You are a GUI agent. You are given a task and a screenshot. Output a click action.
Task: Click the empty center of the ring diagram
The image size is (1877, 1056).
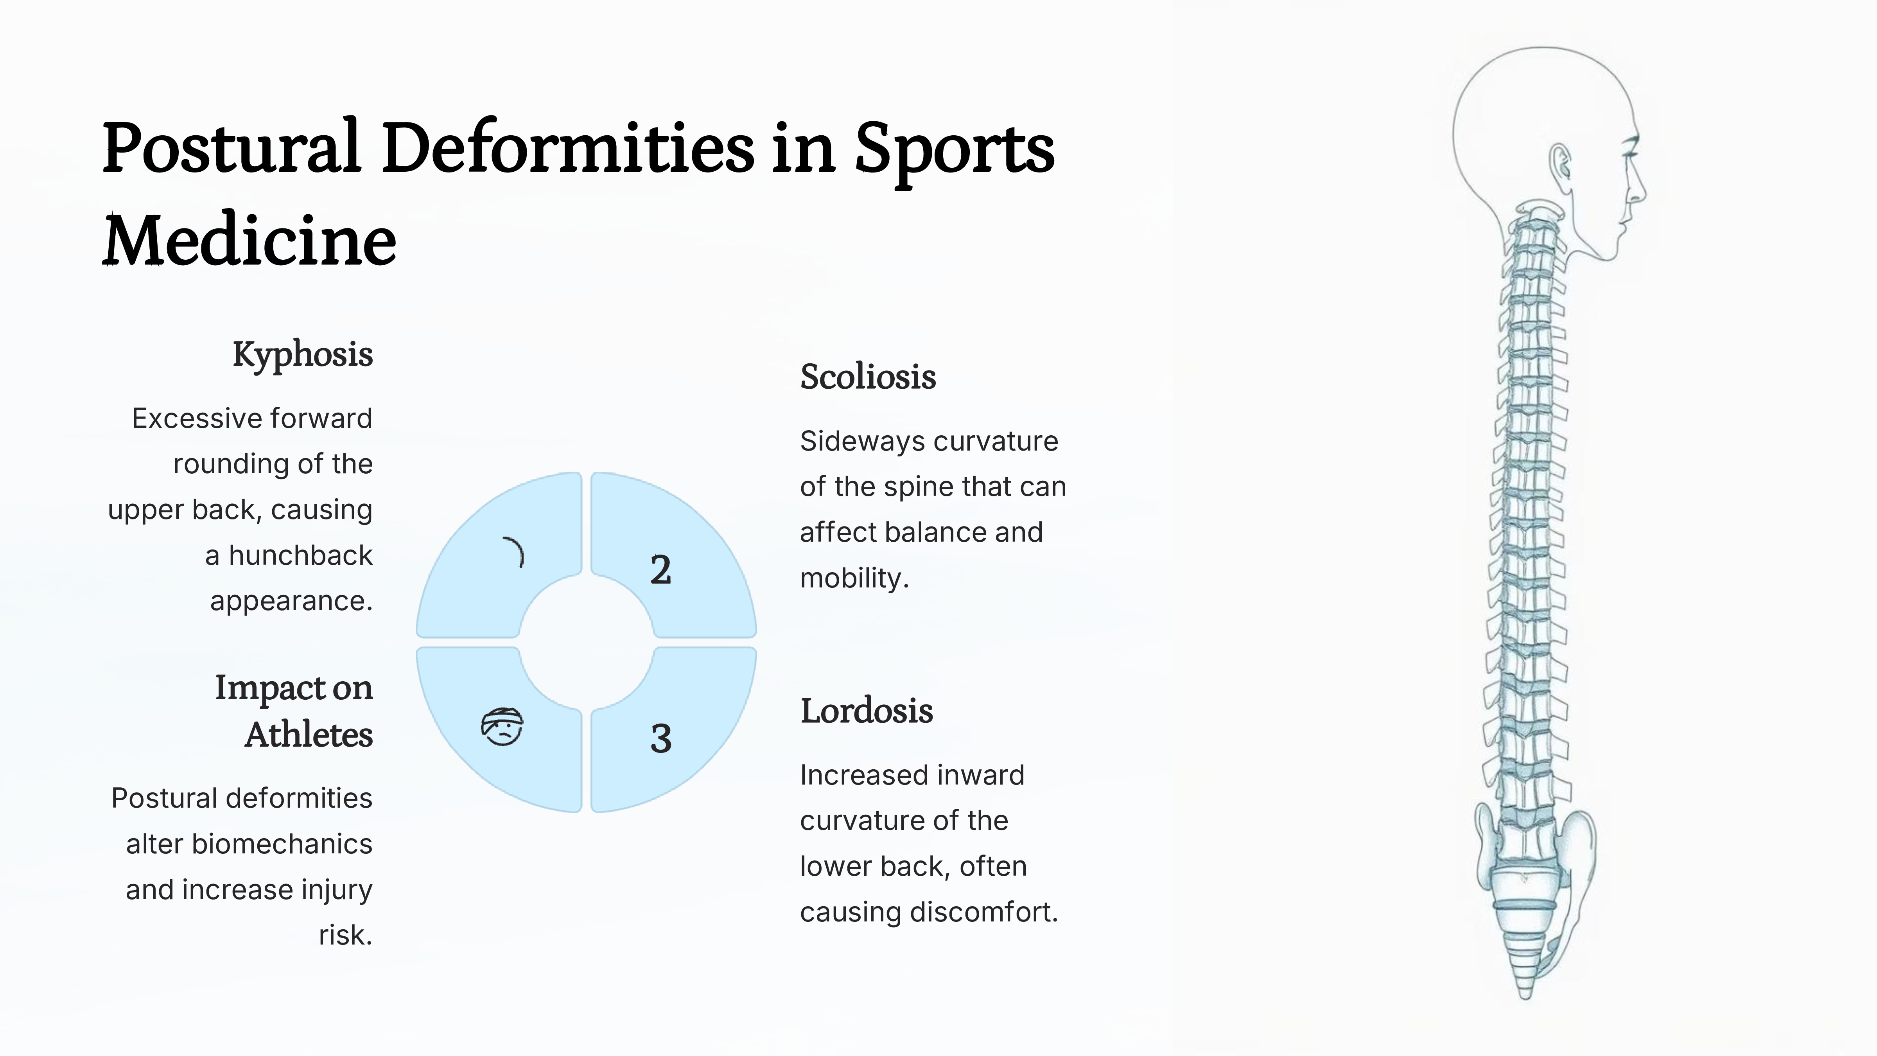point(587,642)
